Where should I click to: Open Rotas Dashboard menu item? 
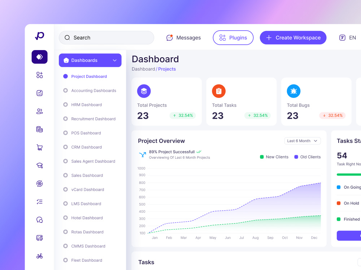(87, 232)
